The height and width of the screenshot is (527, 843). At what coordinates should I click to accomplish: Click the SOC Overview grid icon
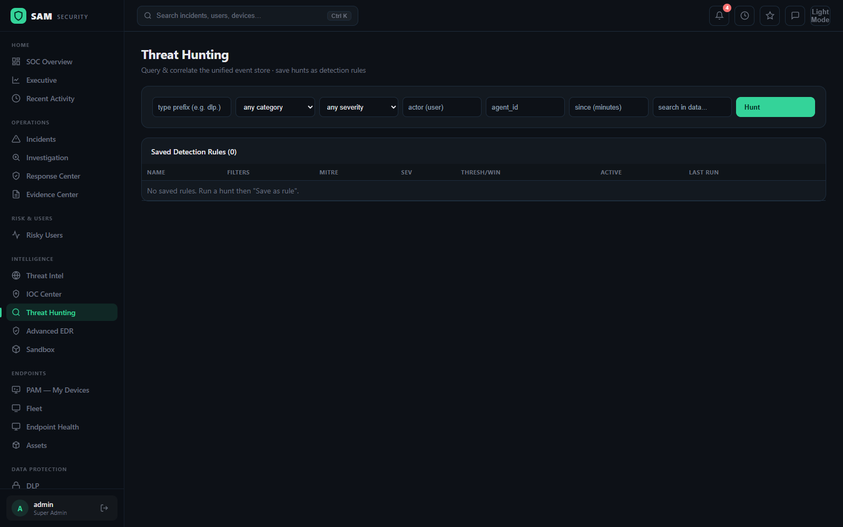click(16, 62)
